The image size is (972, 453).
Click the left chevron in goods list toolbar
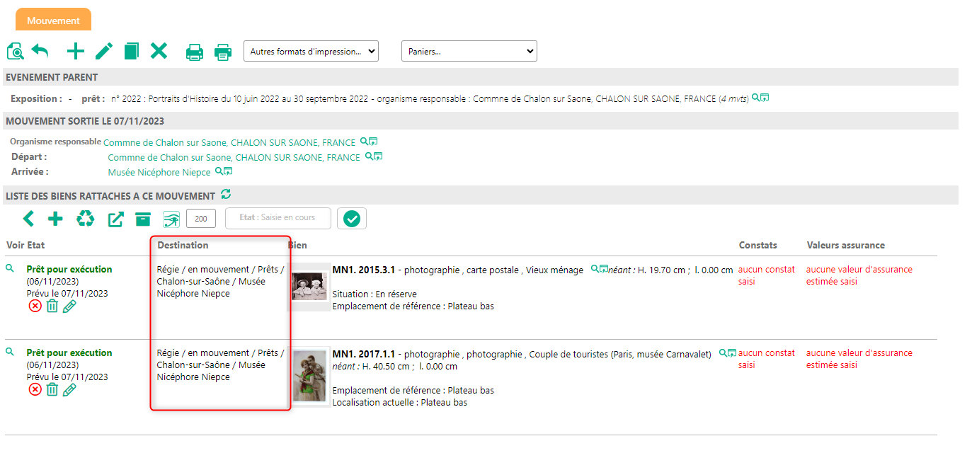click(28, 219)
